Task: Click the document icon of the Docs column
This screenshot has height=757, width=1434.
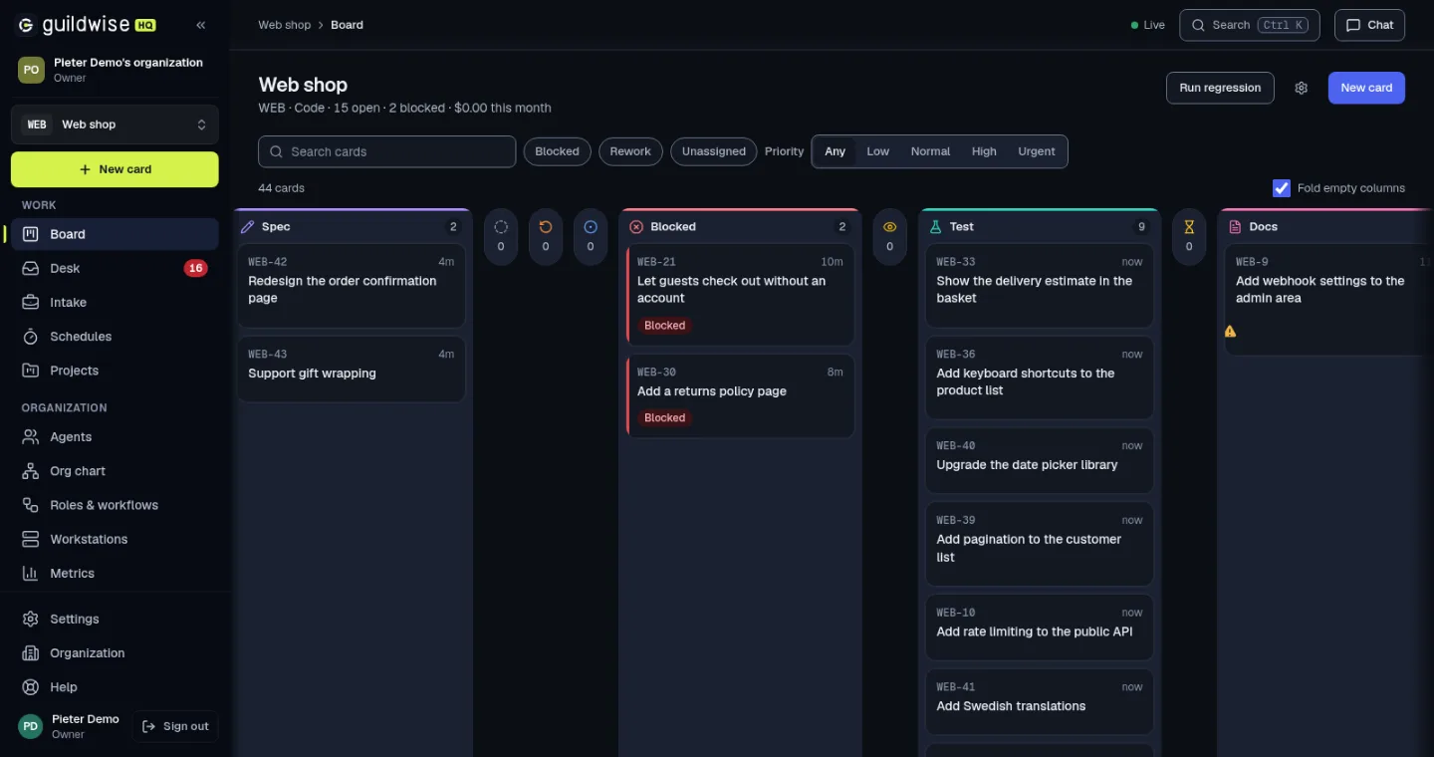Action: [1236, 227]
